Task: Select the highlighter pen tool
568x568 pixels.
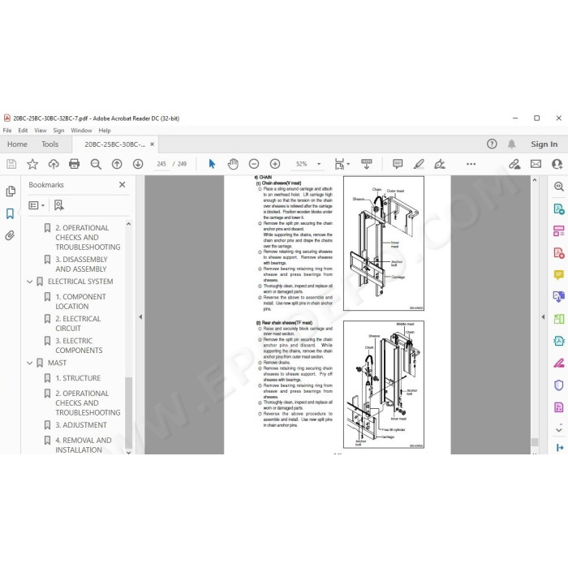Action: coord(419,164)
